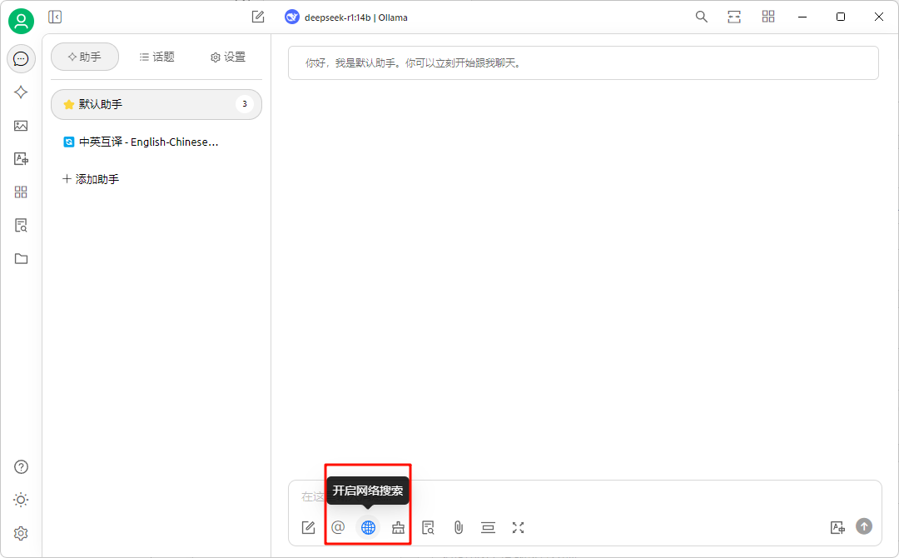Open message search magnifier in top bar
This screenshot has height=558, width=899.
tap(701, 17)
